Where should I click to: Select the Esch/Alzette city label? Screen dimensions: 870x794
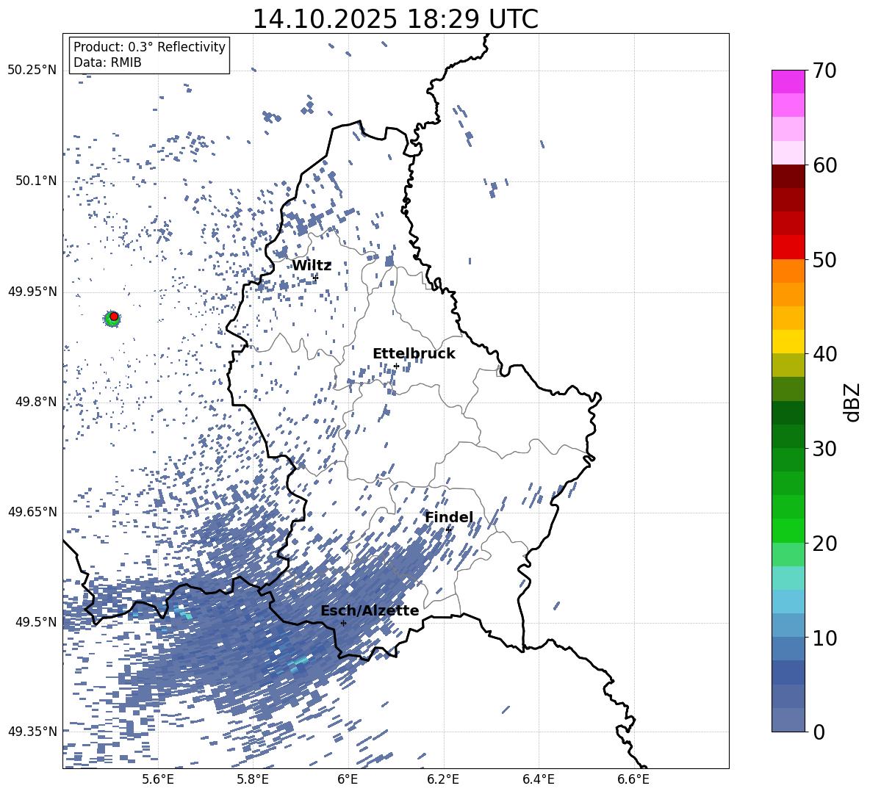point(370,610)
